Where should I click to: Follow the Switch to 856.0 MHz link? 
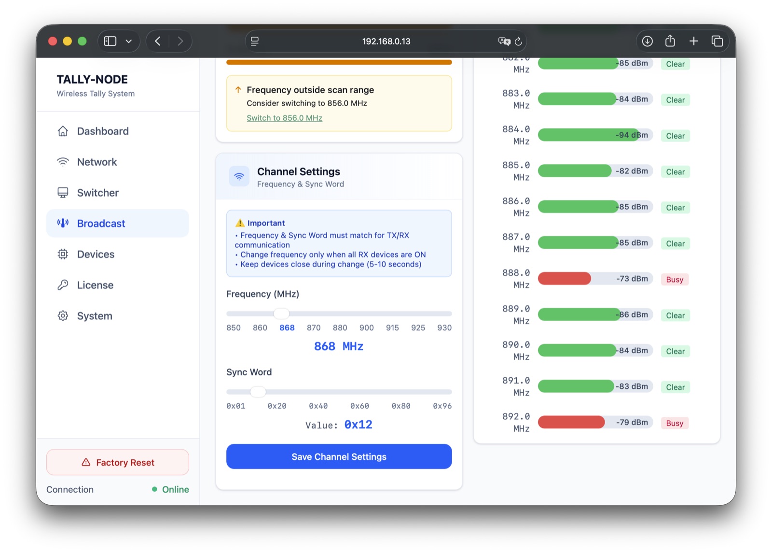(x=285, y=118)
